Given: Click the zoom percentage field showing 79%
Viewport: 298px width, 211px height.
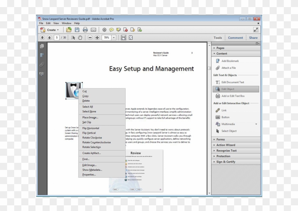Looking at the screenshot, I should click(x=106, y=38).
